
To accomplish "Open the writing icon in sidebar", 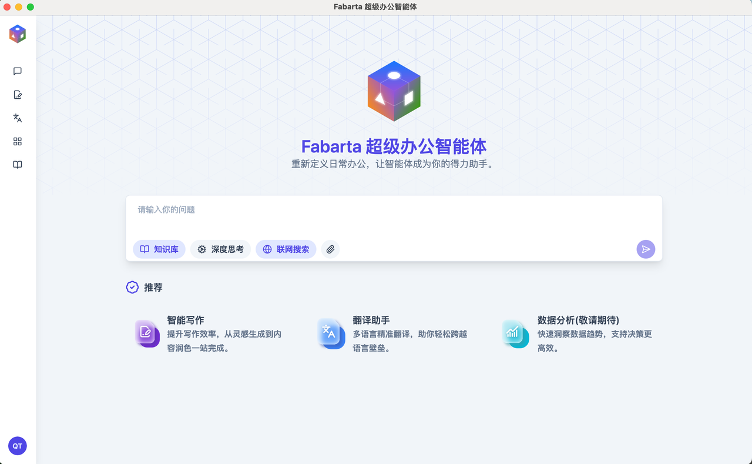I will coord(18,95).
